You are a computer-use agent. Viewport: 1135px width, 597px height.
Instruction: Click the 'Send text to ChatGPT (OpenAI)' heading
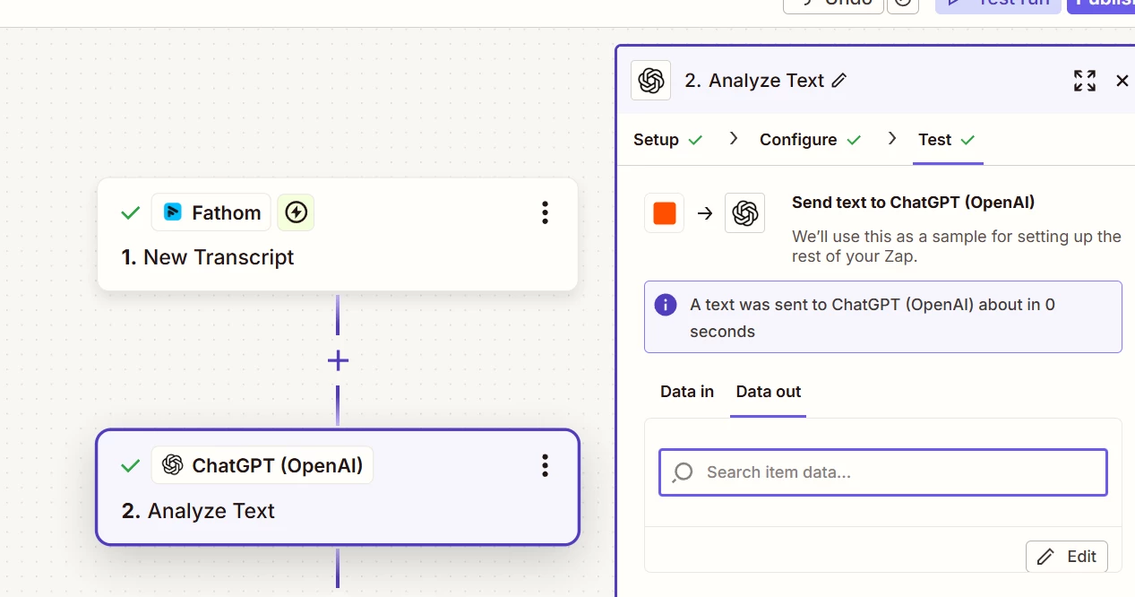[x=913, y=203]
